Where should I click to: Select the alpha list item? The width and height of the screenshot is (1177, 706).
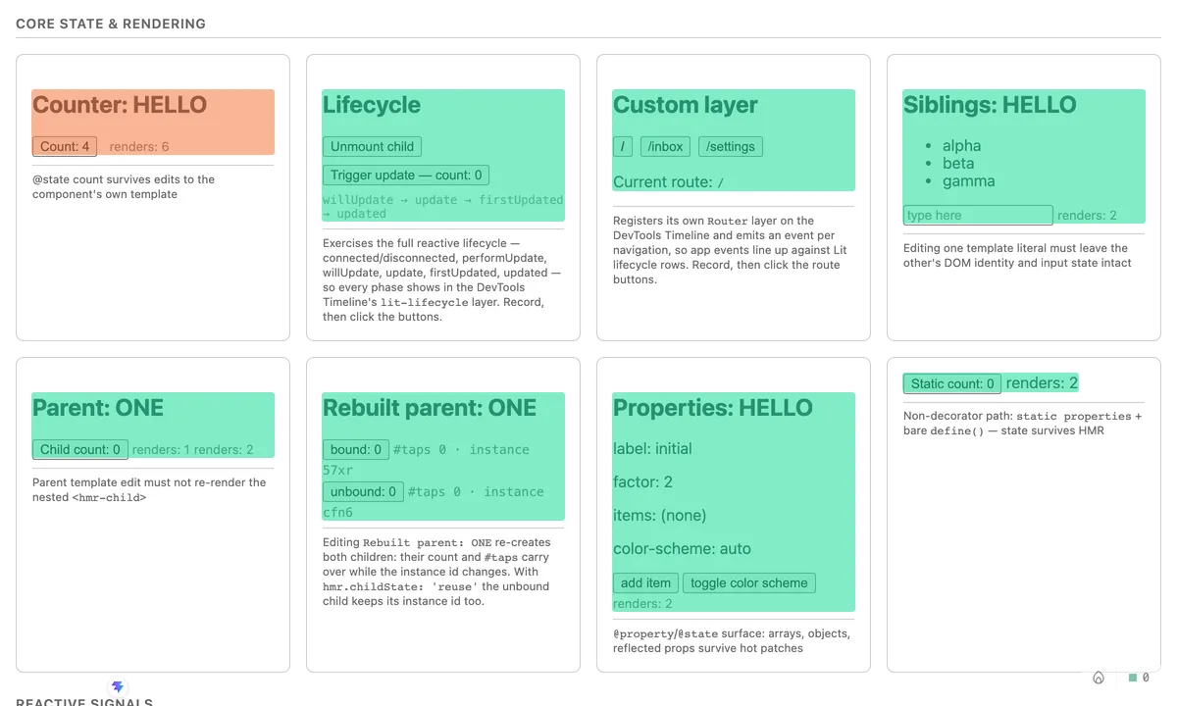point(961,145)
